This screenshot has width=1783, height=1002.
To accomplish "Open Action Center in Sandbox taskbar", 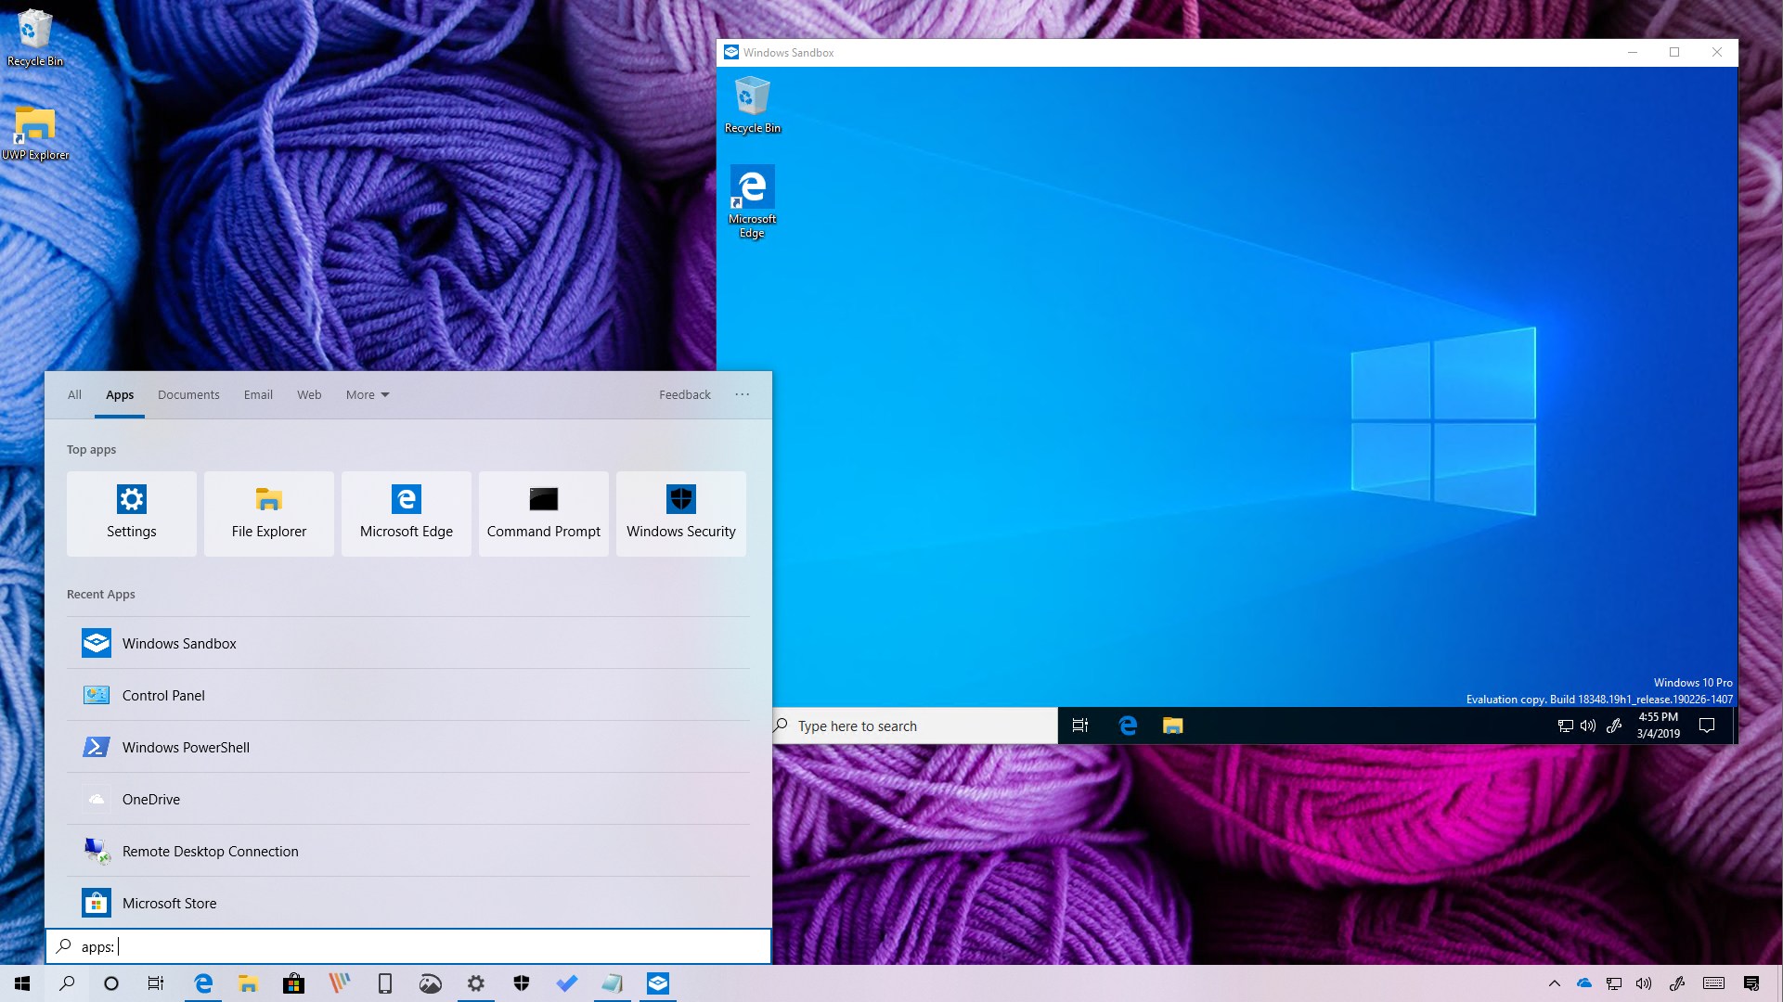I will point(1706,726).
